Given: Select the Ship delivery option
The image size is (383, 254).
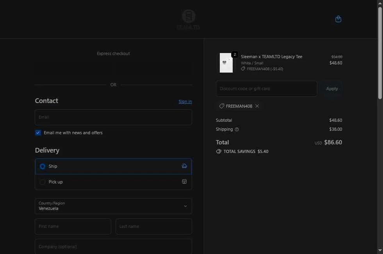Looking at the screenshot, I should point(113,166).
